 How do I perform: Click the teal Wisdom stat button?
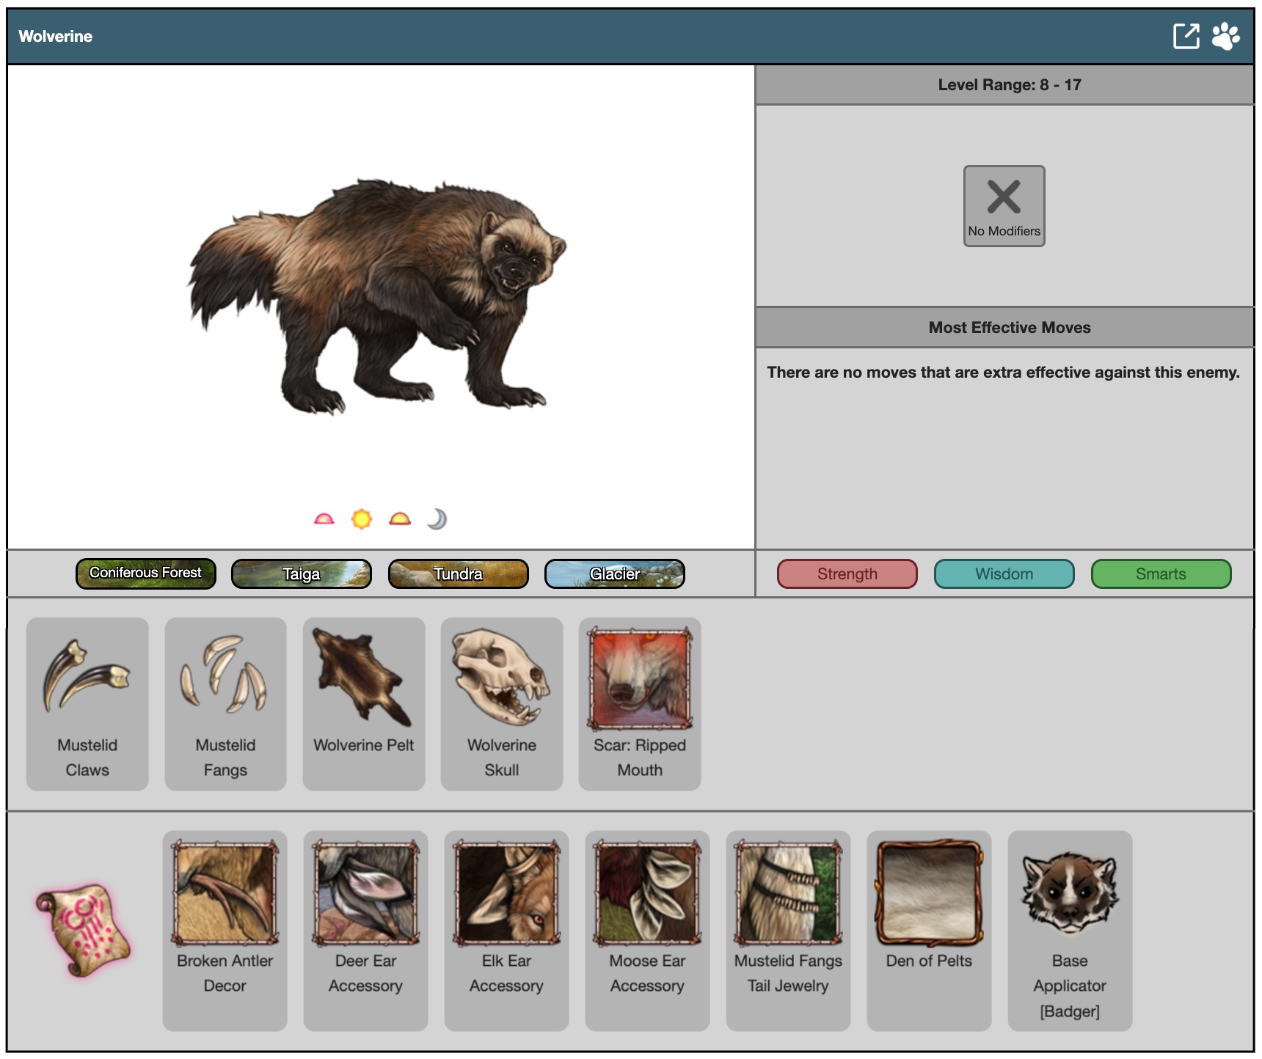[1004, 574]
